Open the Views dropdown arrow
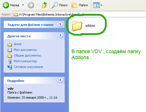This screenshot has width=146, height=112. click(x=101, y=5)
